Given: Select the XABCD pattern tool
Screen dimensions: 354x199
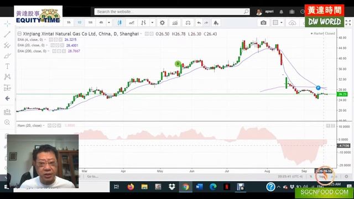Looking at the screenshot, I should [7, 77].
